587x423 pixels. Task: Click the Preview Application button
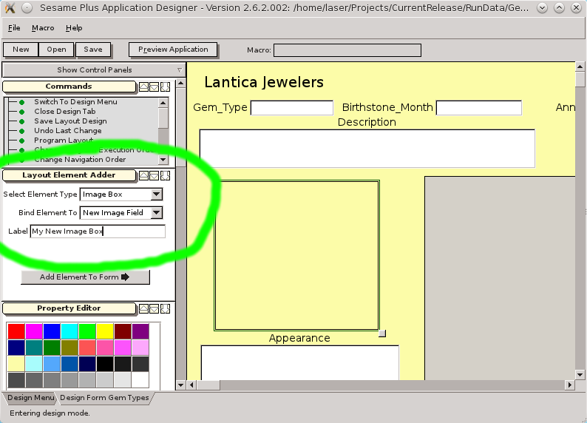click(x=173, y=50)
